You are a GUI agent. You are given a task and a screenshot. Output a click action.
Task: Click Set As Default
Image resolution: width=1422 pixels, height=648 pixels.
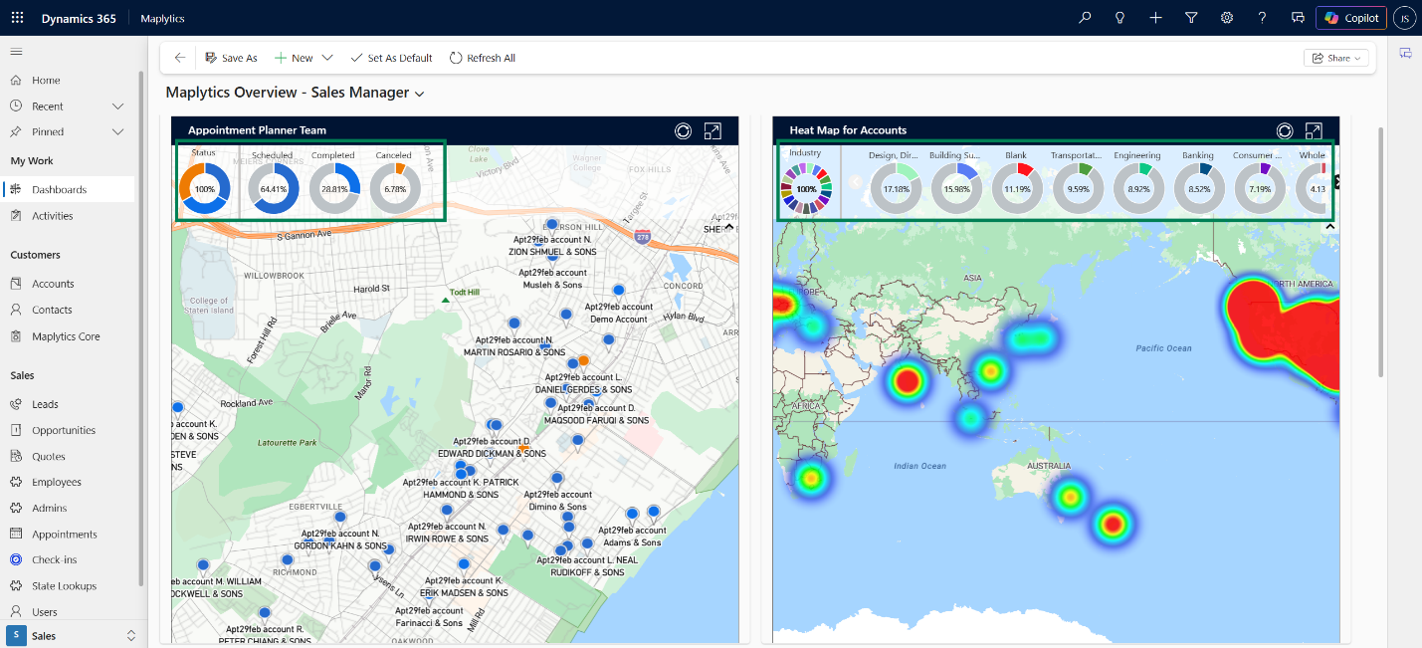click(391, 58)
